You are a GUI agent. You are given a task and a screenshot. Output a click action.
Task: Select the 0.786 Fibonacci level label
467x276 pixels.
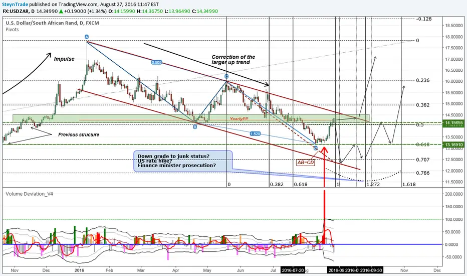click(x=422, y=173)
